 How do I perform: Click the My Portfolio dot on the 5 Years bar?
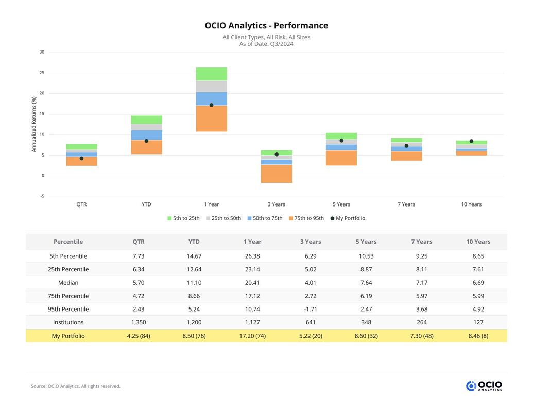[341, 141]
